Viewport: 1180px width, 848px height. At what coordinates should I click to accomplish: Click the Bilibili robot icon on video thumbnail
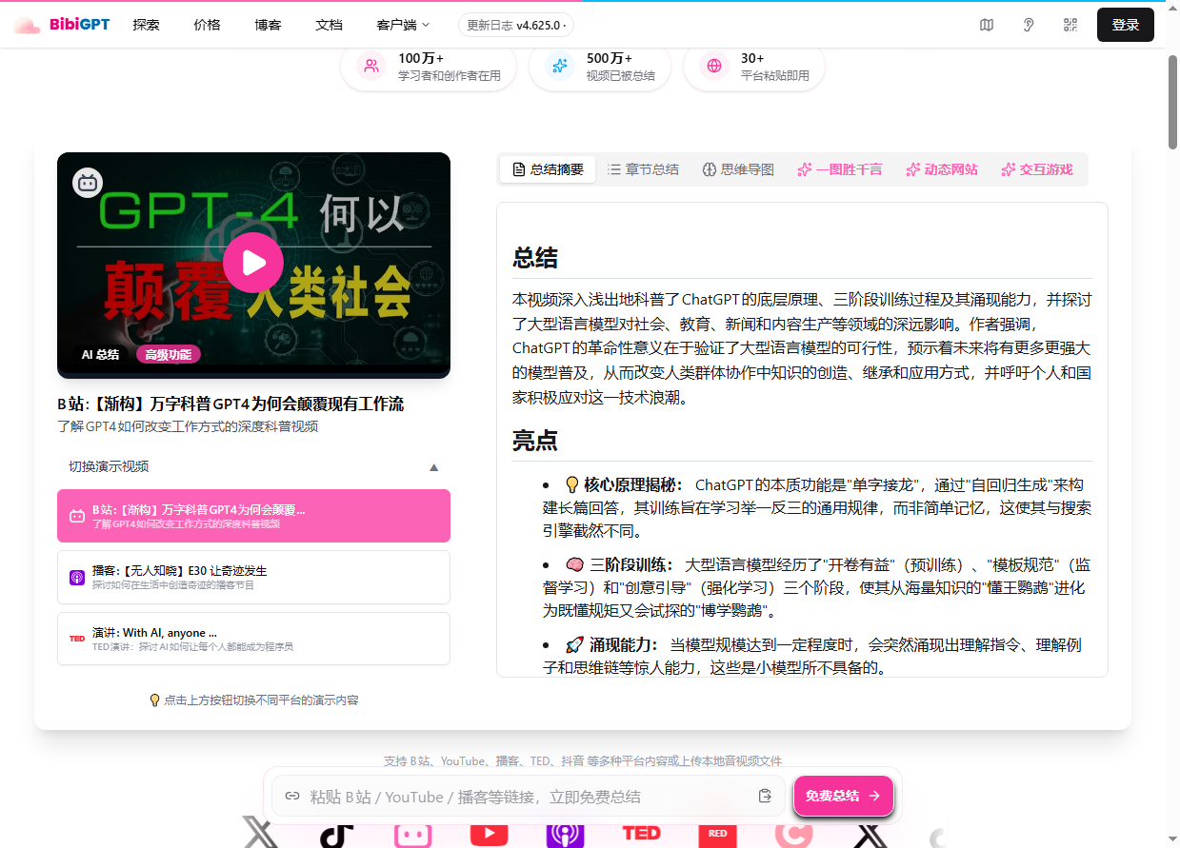pos(89,183)
